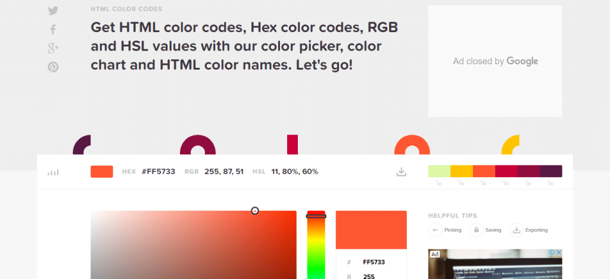Screen dimensions: 610x279
Task: Share via the Google Plus icon
Action: pos(53,48)
